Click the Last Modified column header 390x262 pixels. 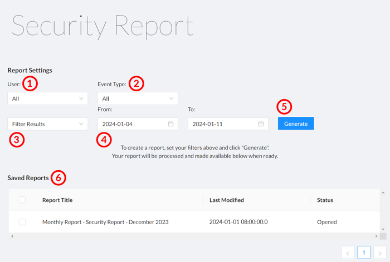(x=226, y=200)
